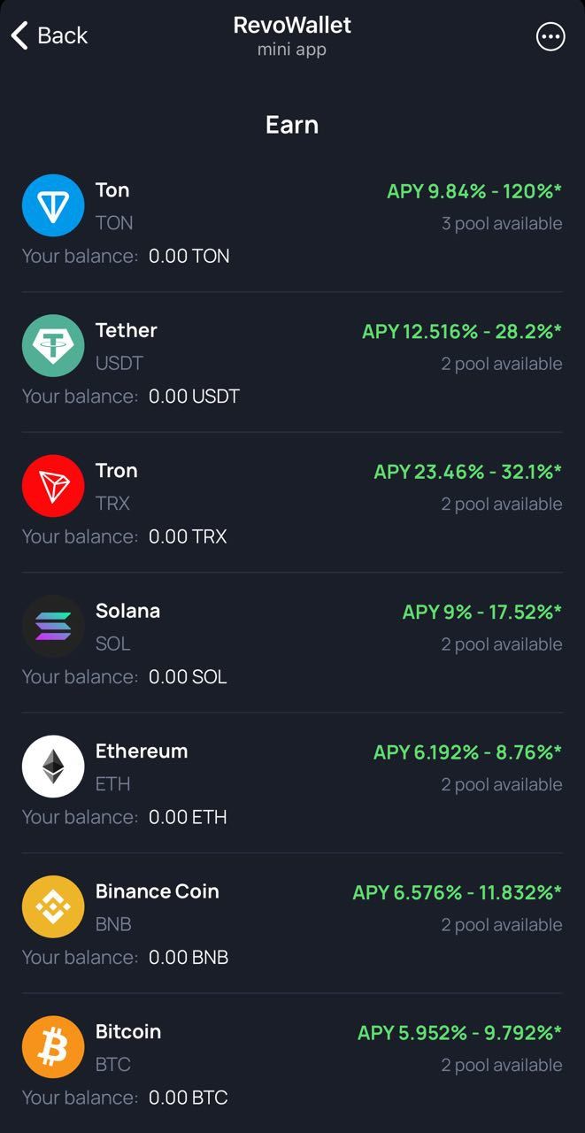Select the Bitcoin coin icon

pos(53,1046)
